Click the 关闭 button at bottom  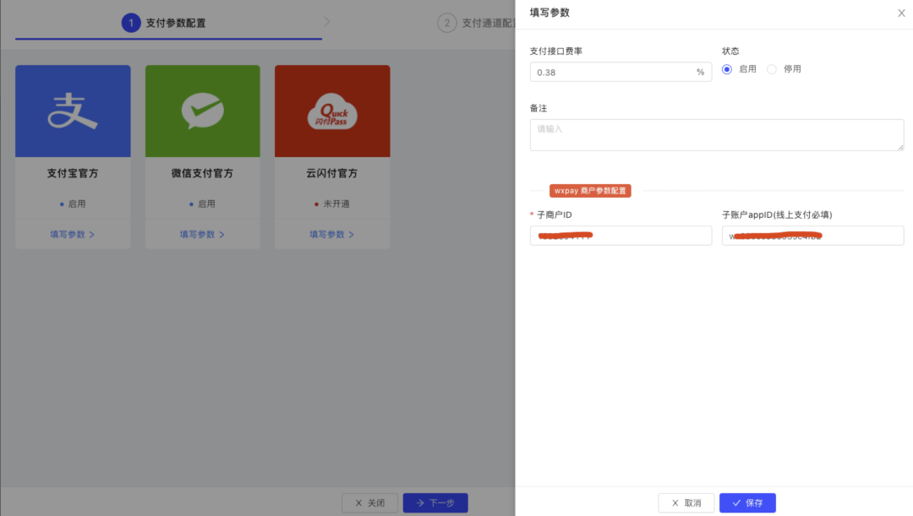pos(369,502)
